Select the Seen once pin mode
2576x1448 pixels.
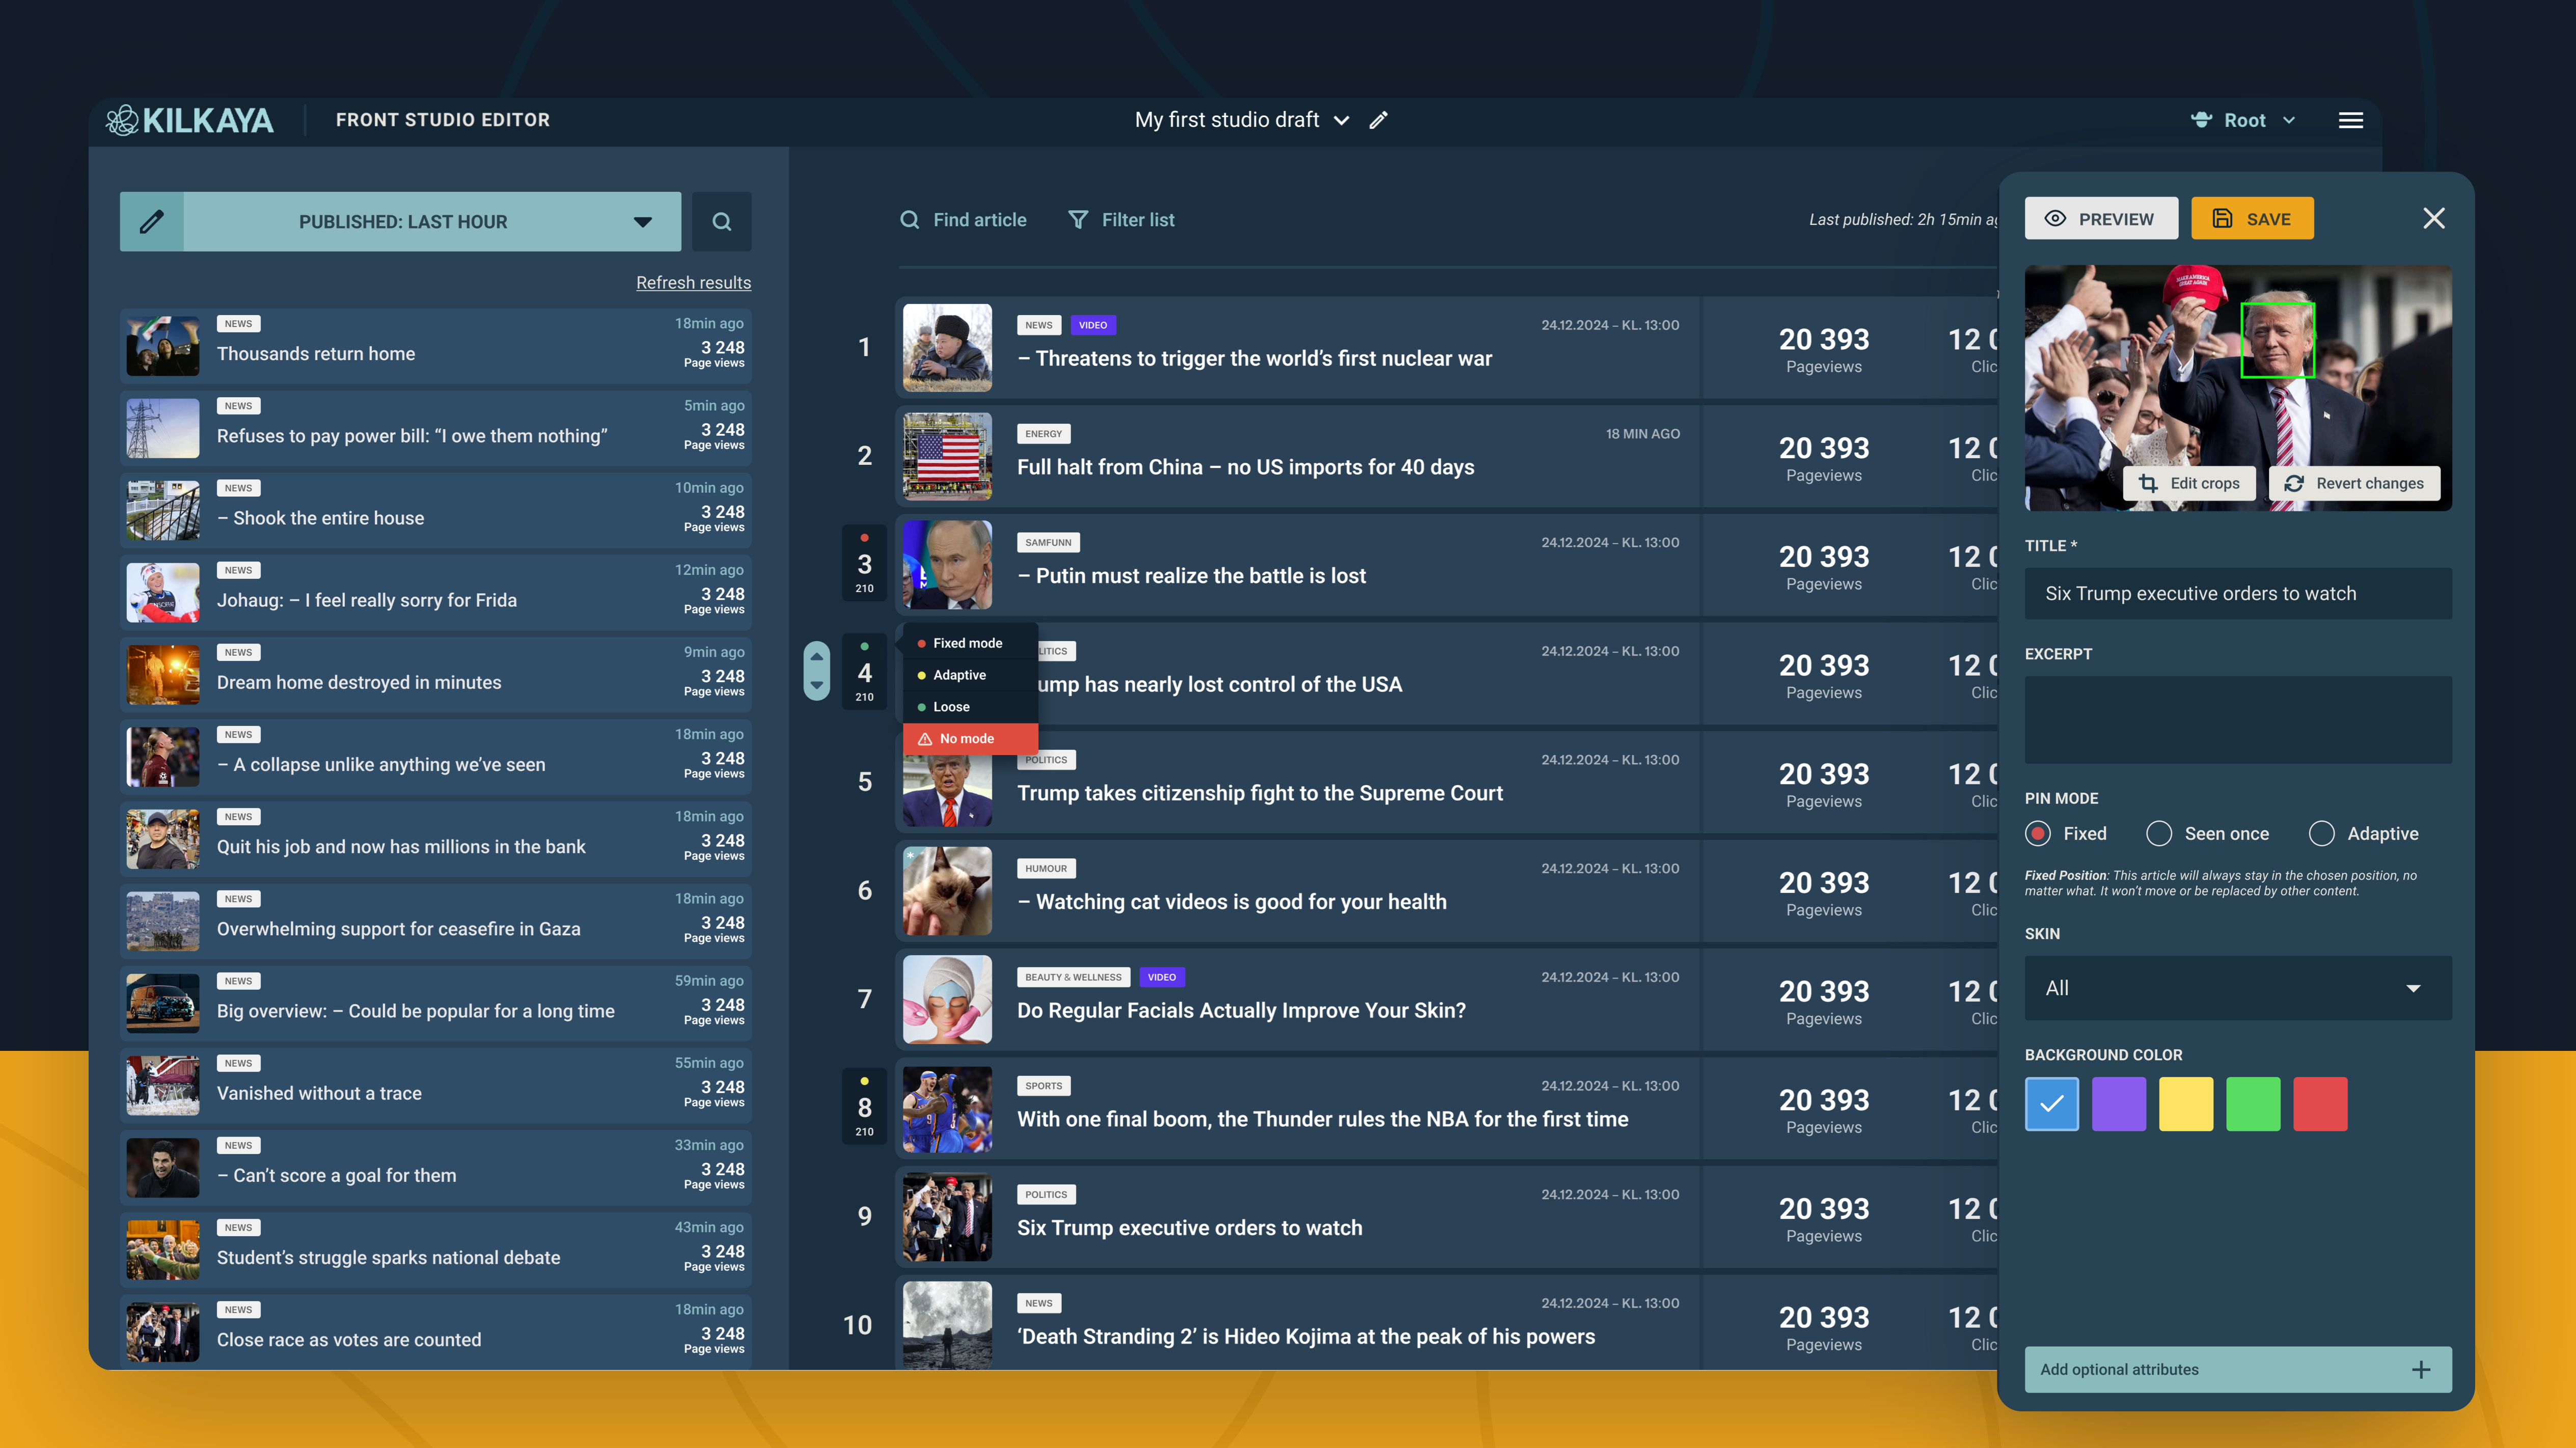(x=2159, y=833)
